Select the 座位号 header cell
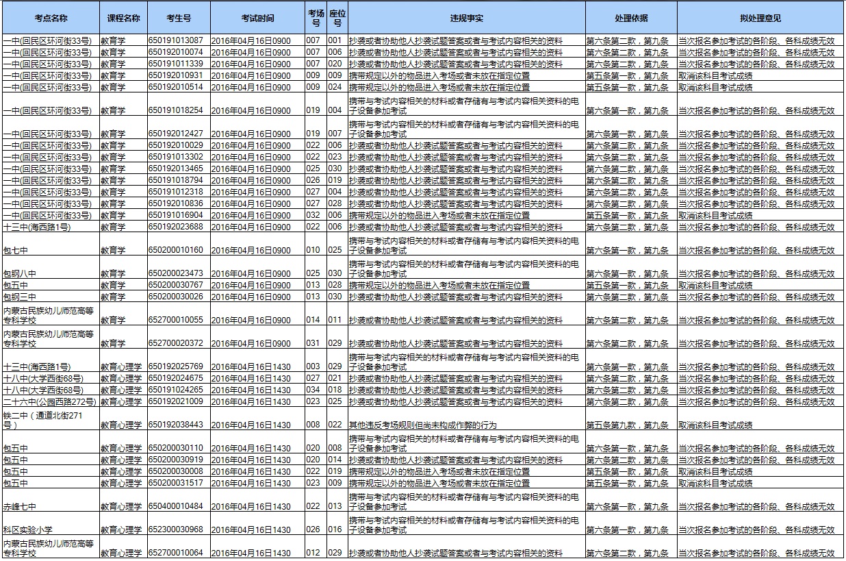Image resolution: width=846 pixels, height=561 pixels. point(337,18)
